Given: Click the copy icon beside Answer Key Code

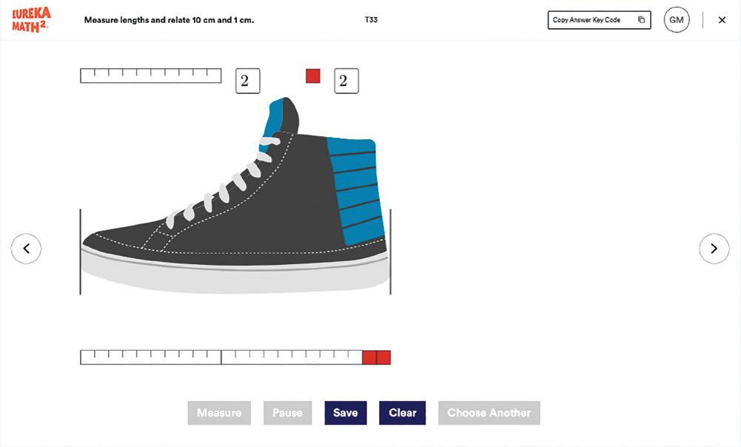Looking at the screenshot, I should 641,20.
